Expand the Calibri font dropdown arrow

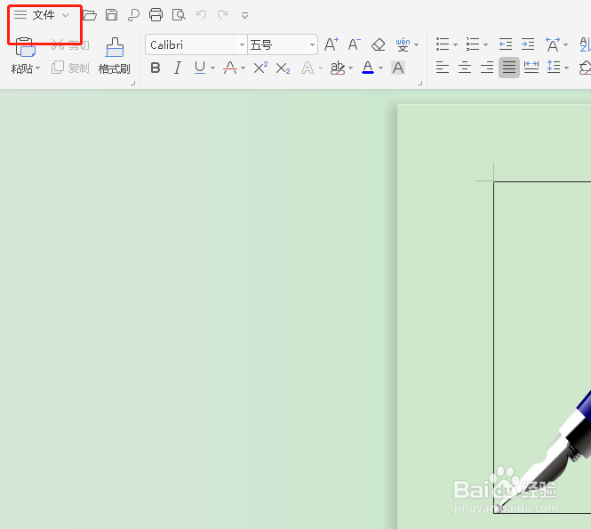point(242,45)
